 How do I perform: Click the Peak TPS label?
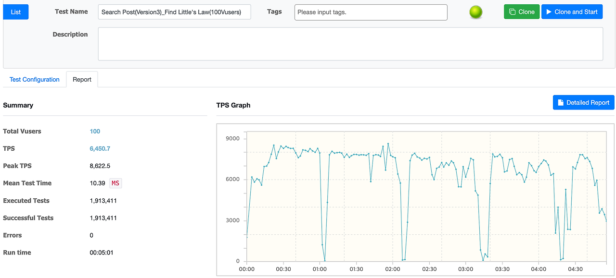(x=17, y=166)
